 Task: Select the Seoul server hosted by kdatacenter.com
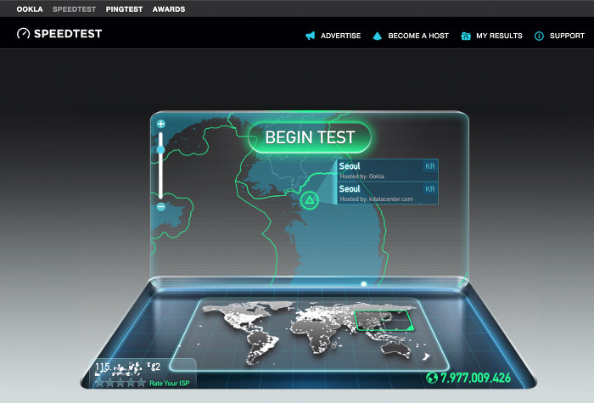point(388,193)
